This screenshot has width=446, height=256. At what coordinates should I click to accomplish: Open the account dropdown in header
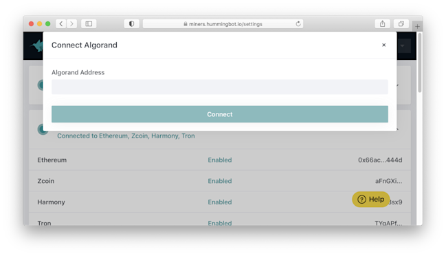point(403,45)
